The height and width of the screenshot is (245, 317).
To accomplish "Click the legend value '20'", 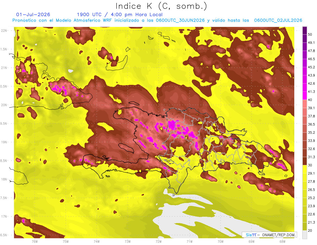I will click(x=310, y=230).
